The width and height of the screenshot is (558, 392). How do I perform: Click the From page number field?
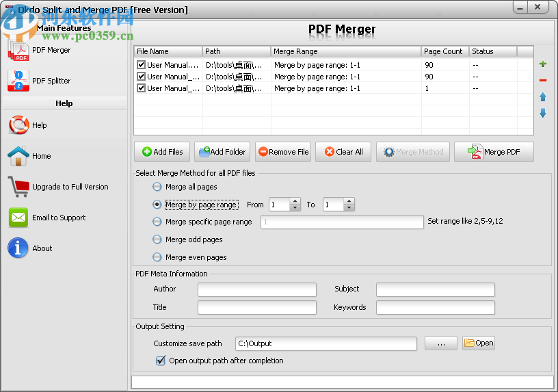(280, 205)
